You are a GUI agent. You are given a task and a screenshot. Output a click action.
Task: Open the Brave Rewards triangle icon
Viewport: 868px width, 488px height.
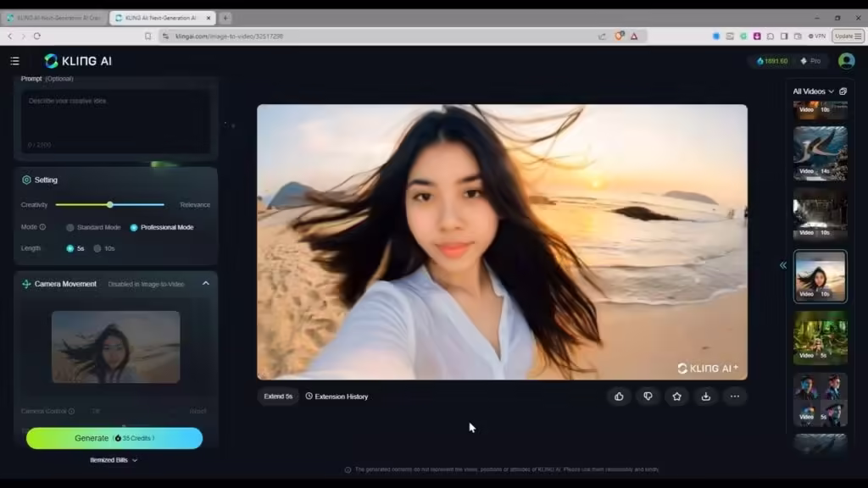[x=634, y=36]
